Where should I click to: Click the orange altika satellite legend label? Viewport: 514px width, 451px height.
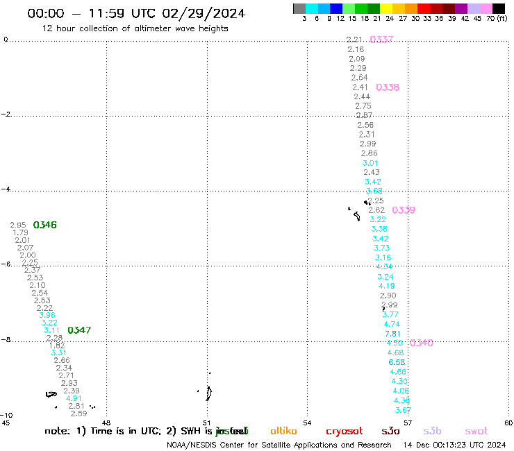(283, 431)
